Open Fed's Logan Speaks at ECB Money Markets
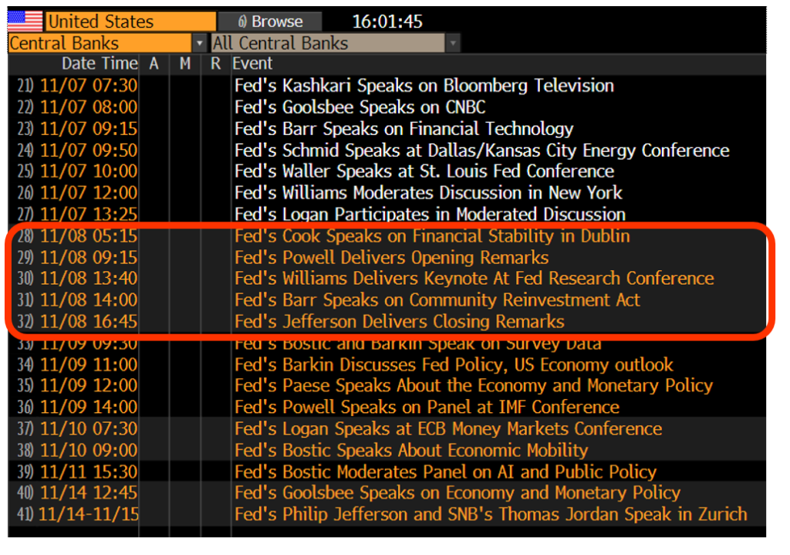This screenshot has width=790, height=555. 448,428
